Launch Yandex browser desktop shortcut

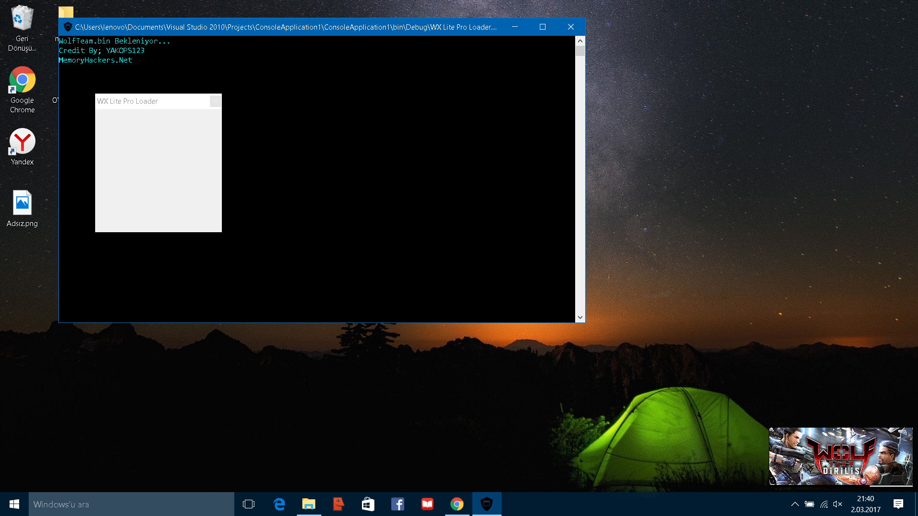tap(22, 147)
